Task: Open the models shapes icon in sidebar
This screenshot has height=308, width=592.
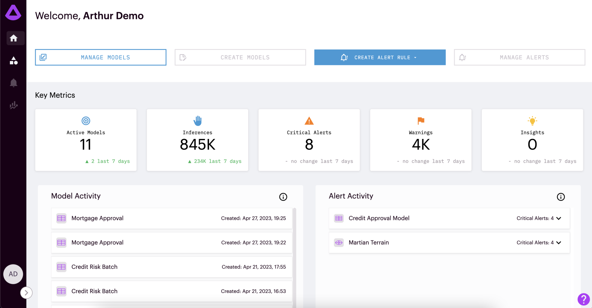Action: [14, 61]
